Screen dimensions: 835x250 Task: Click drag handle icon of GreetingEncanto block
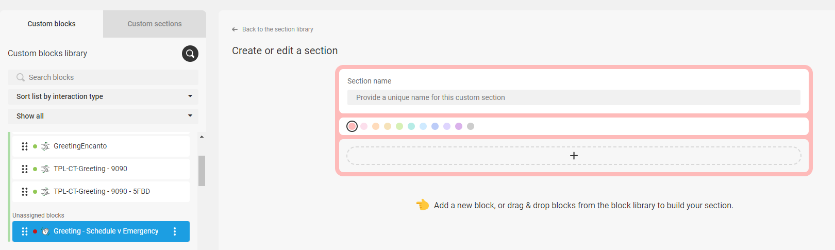(x=25, y=146)
